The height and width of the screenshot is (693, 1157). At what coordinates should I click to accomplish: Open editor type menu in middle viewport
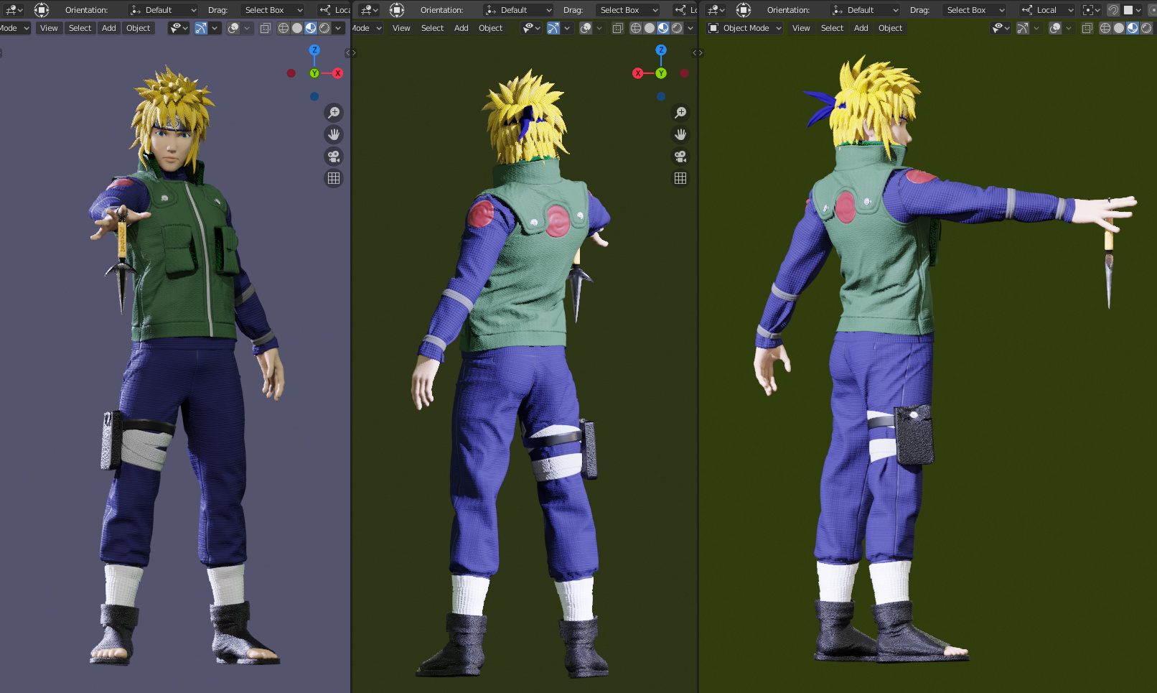tap(369, 10)
